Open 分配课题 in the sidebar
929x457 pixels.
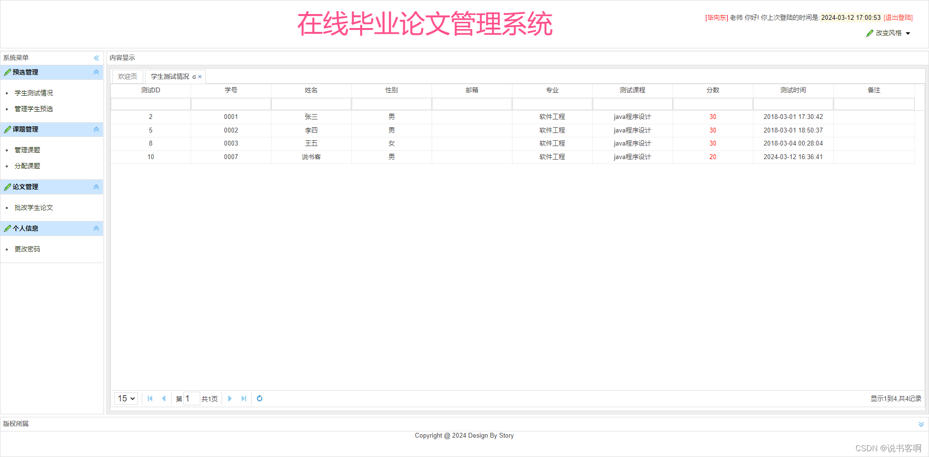point(27,166)
